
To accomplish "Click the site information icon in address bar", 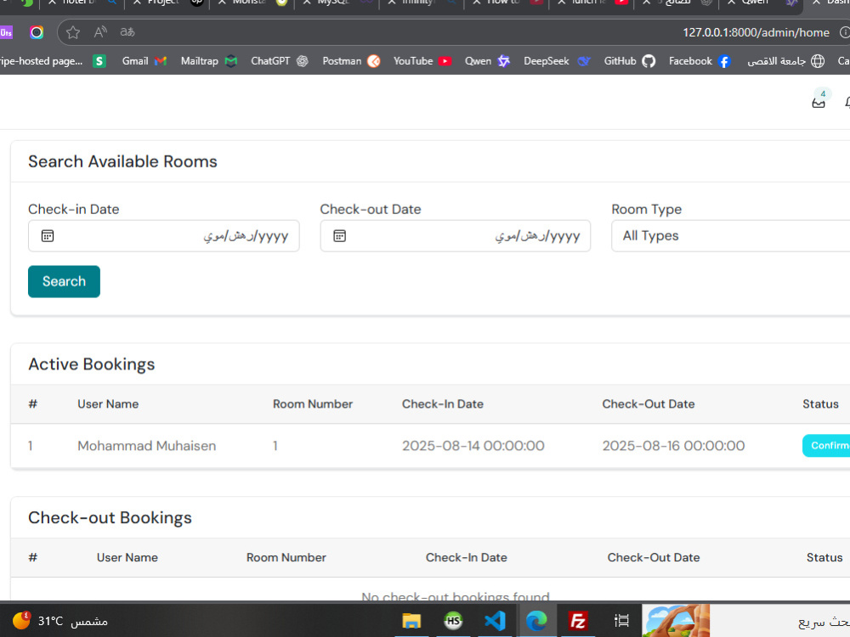I will pyautogui.click(x=844, y=32).
